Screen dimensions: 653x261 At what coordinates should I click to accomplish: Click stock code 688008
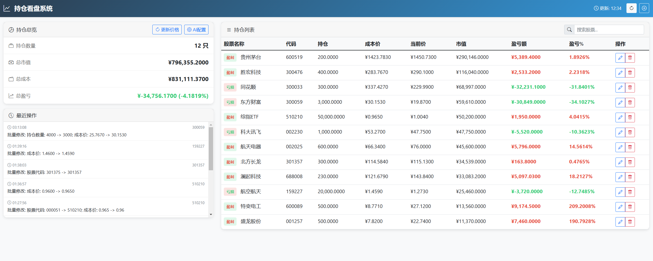coord(294,176)
